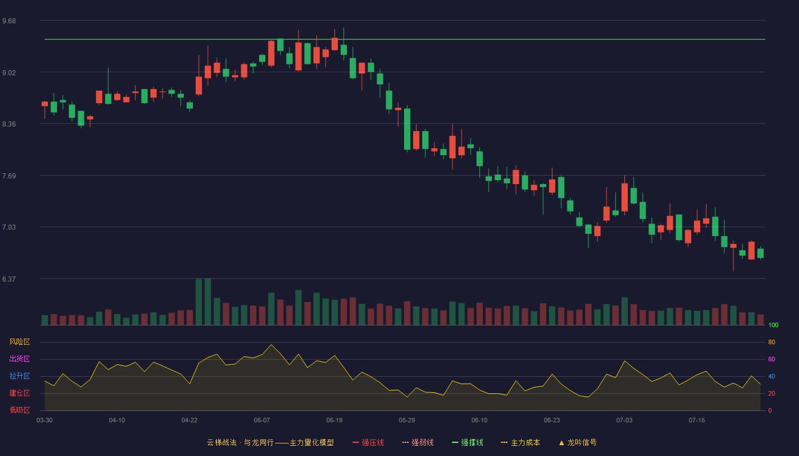Toggle the 强弱线 legend series
Image resolution: width=799 pixels, height=456 pixels.
(x=418, y=442)
